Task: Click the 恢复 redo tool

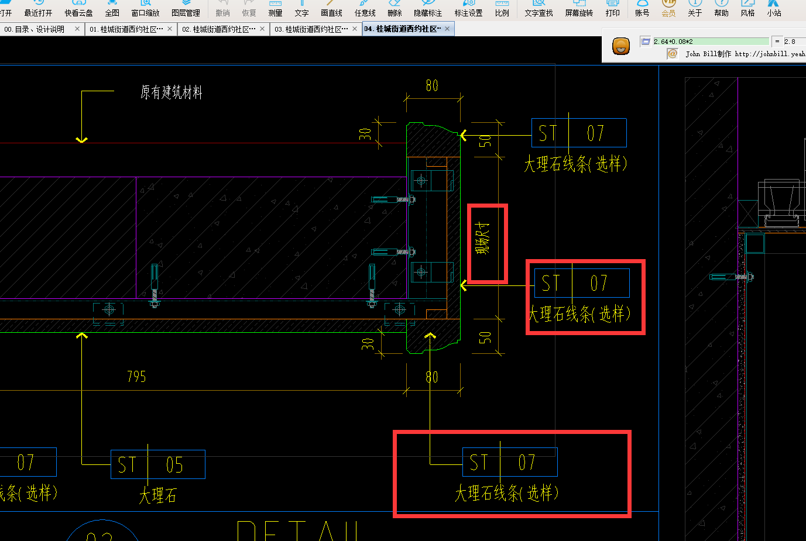Action: coord(249,9)
